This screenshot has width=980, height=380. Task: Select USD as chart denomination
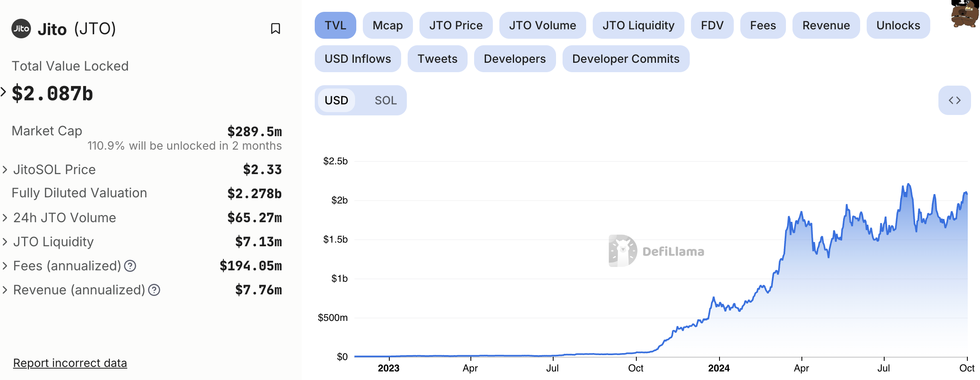[336, 100]
